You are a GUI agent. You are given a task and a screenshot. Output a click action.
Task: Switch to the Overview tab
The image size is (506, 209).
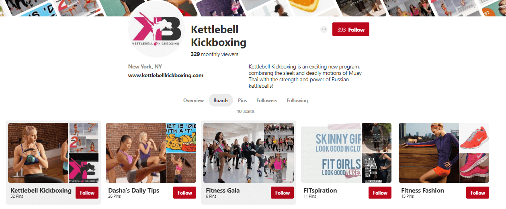pos(193,100)
